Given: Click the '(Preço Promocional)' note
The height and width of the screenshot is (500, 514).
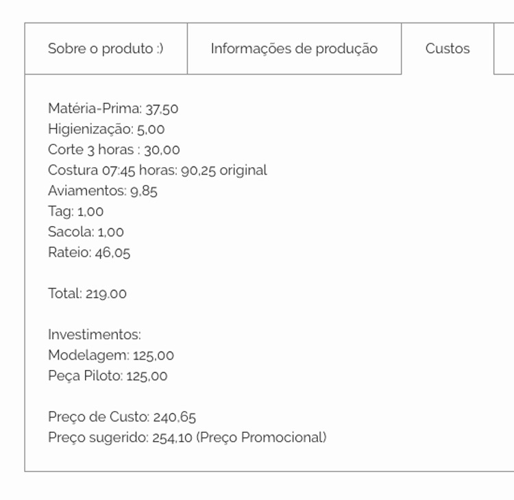Looking at the screenshot, I should pos(261,437).
